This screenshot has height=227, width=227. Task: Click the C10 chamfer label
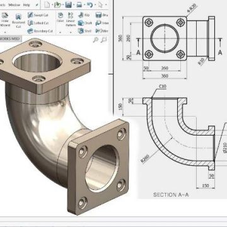pyautogui.click(x=163, y=86)
